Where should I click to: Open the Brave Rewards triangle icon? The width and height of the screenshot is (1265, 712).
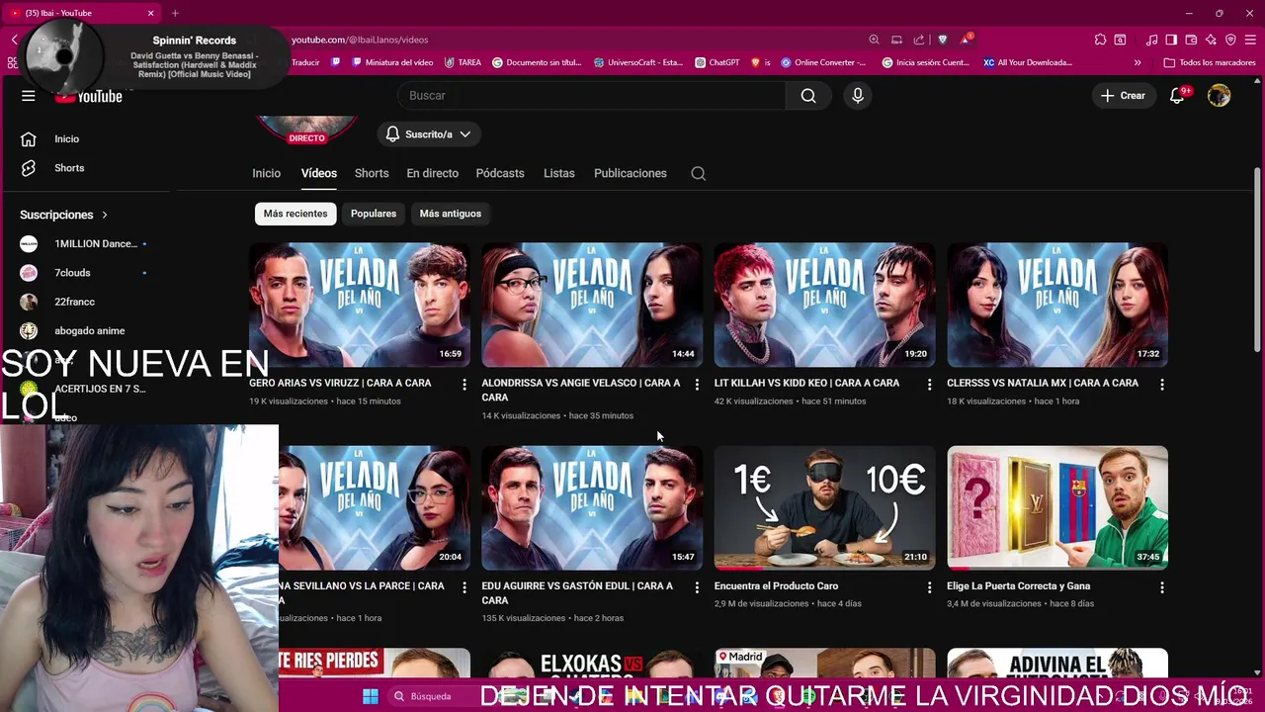pos(966,40)
